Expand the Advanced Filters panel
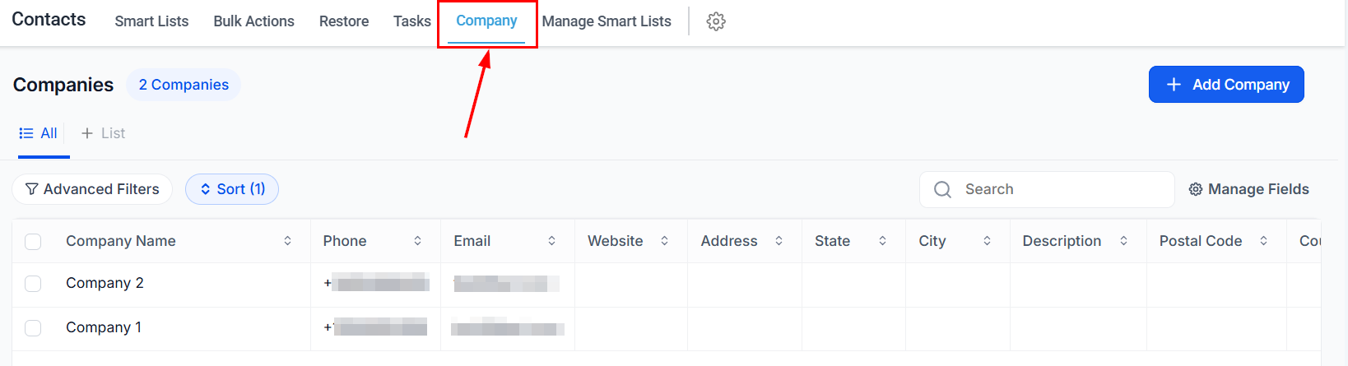1348x366 pixels. pos(92,189)
